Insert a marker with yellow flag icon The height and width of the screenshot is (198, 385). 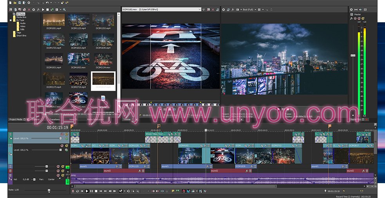[173, 191]
